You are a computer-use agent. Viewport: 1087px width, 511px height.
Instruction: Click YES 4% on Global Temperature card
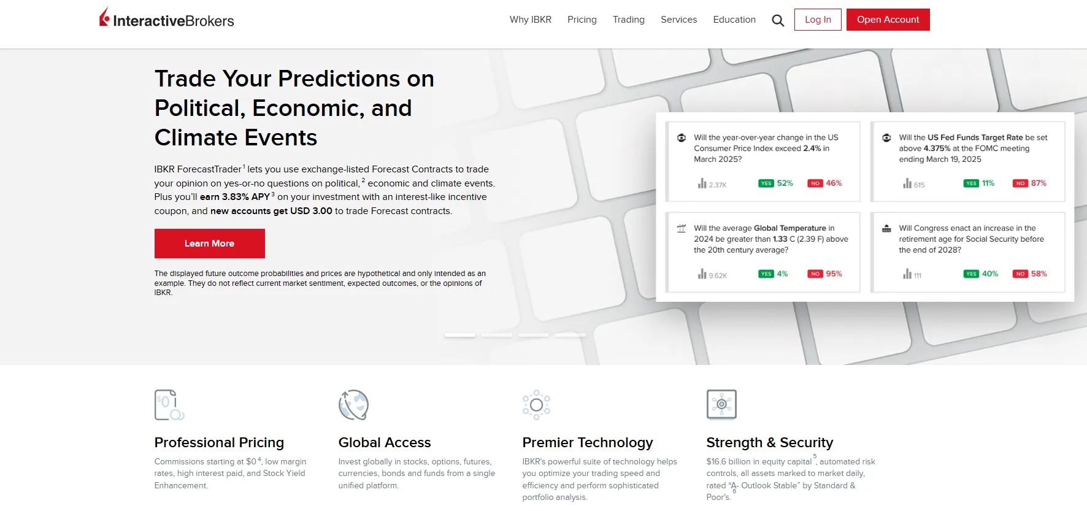[773, 274]
